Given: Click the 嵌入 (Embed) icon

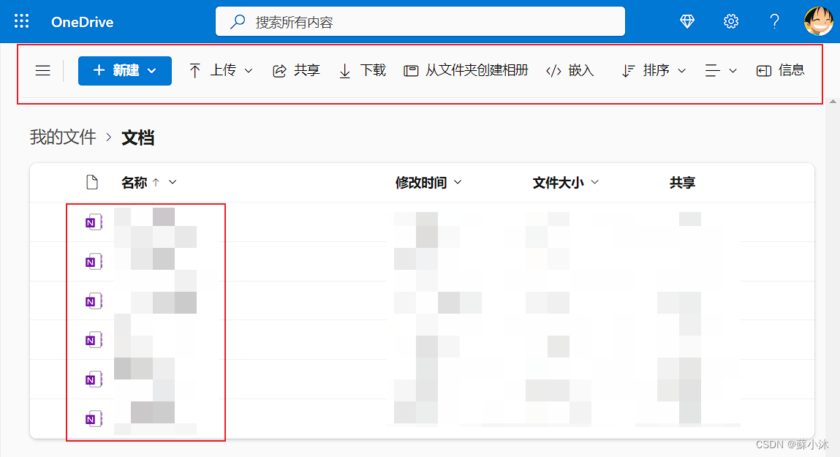Looking at the screenshot, I should tap(569, 70).
